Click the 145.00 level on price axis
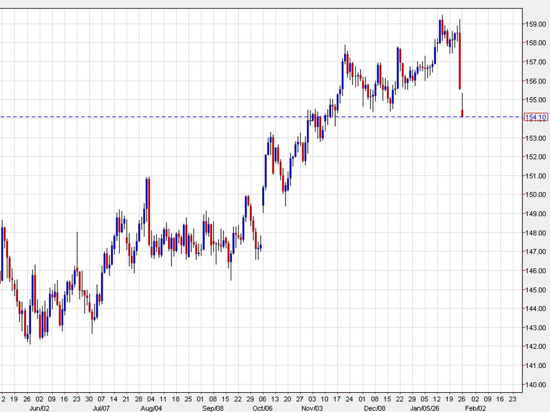Screen dimensions: 550x412 pyautogui.click(x=535, y=290)
